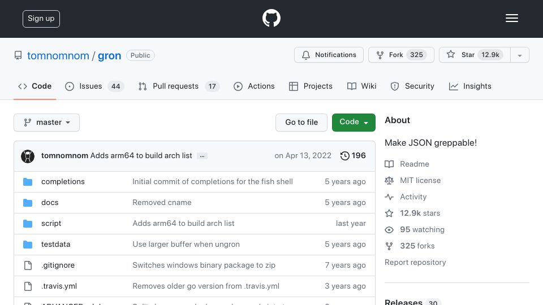Open the script folder
This screenshot has height=305, width=543.
coord(51,224)
